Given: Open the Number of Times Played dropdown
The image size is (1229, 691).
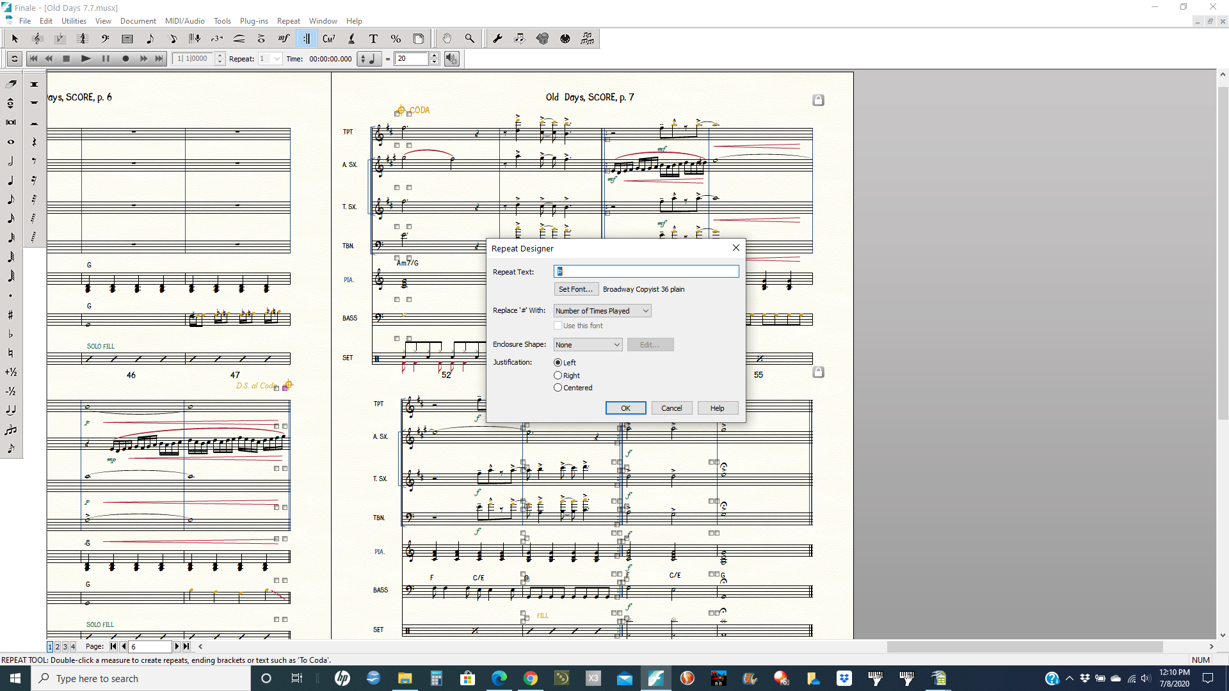Looking at the screenshot, I should coord(602,311).
